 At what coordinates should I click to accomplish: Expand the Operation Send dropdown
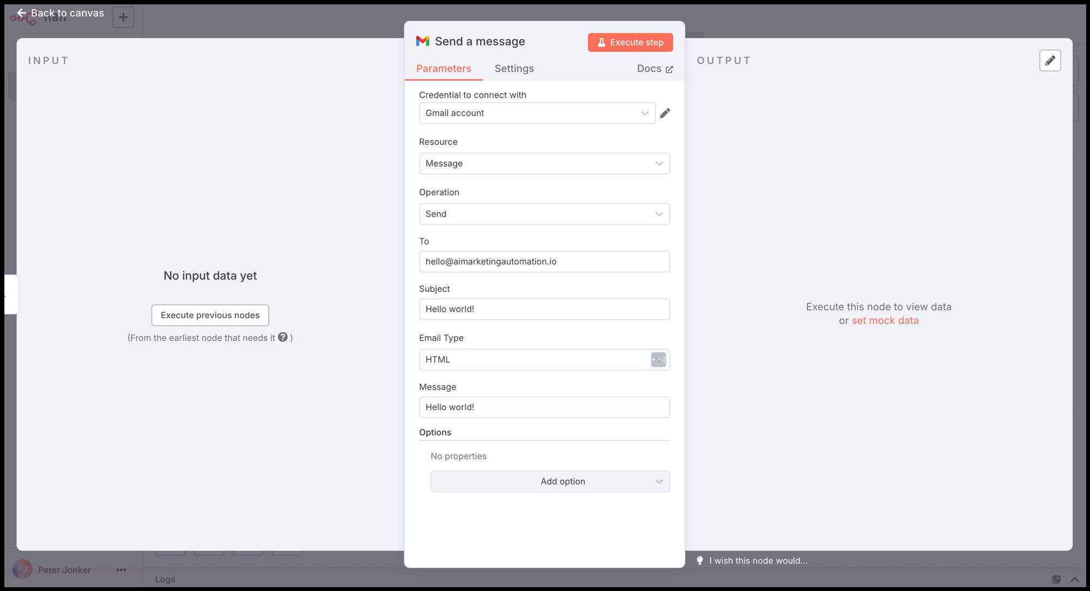544,214
